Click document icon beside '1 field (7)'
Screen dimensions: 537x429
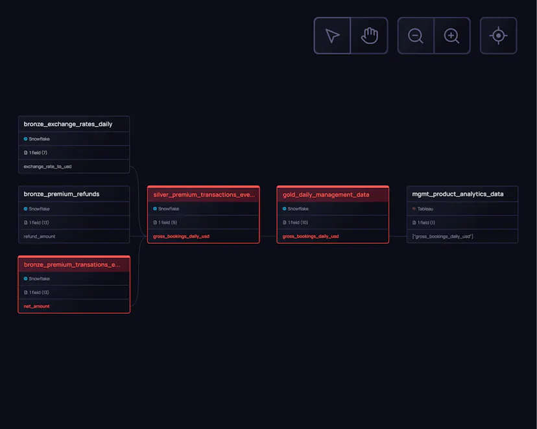(25, 152)
